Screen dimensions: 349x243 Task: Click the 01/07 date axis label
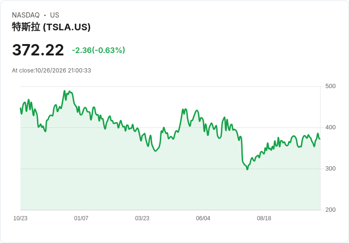[x=81, y=218]
